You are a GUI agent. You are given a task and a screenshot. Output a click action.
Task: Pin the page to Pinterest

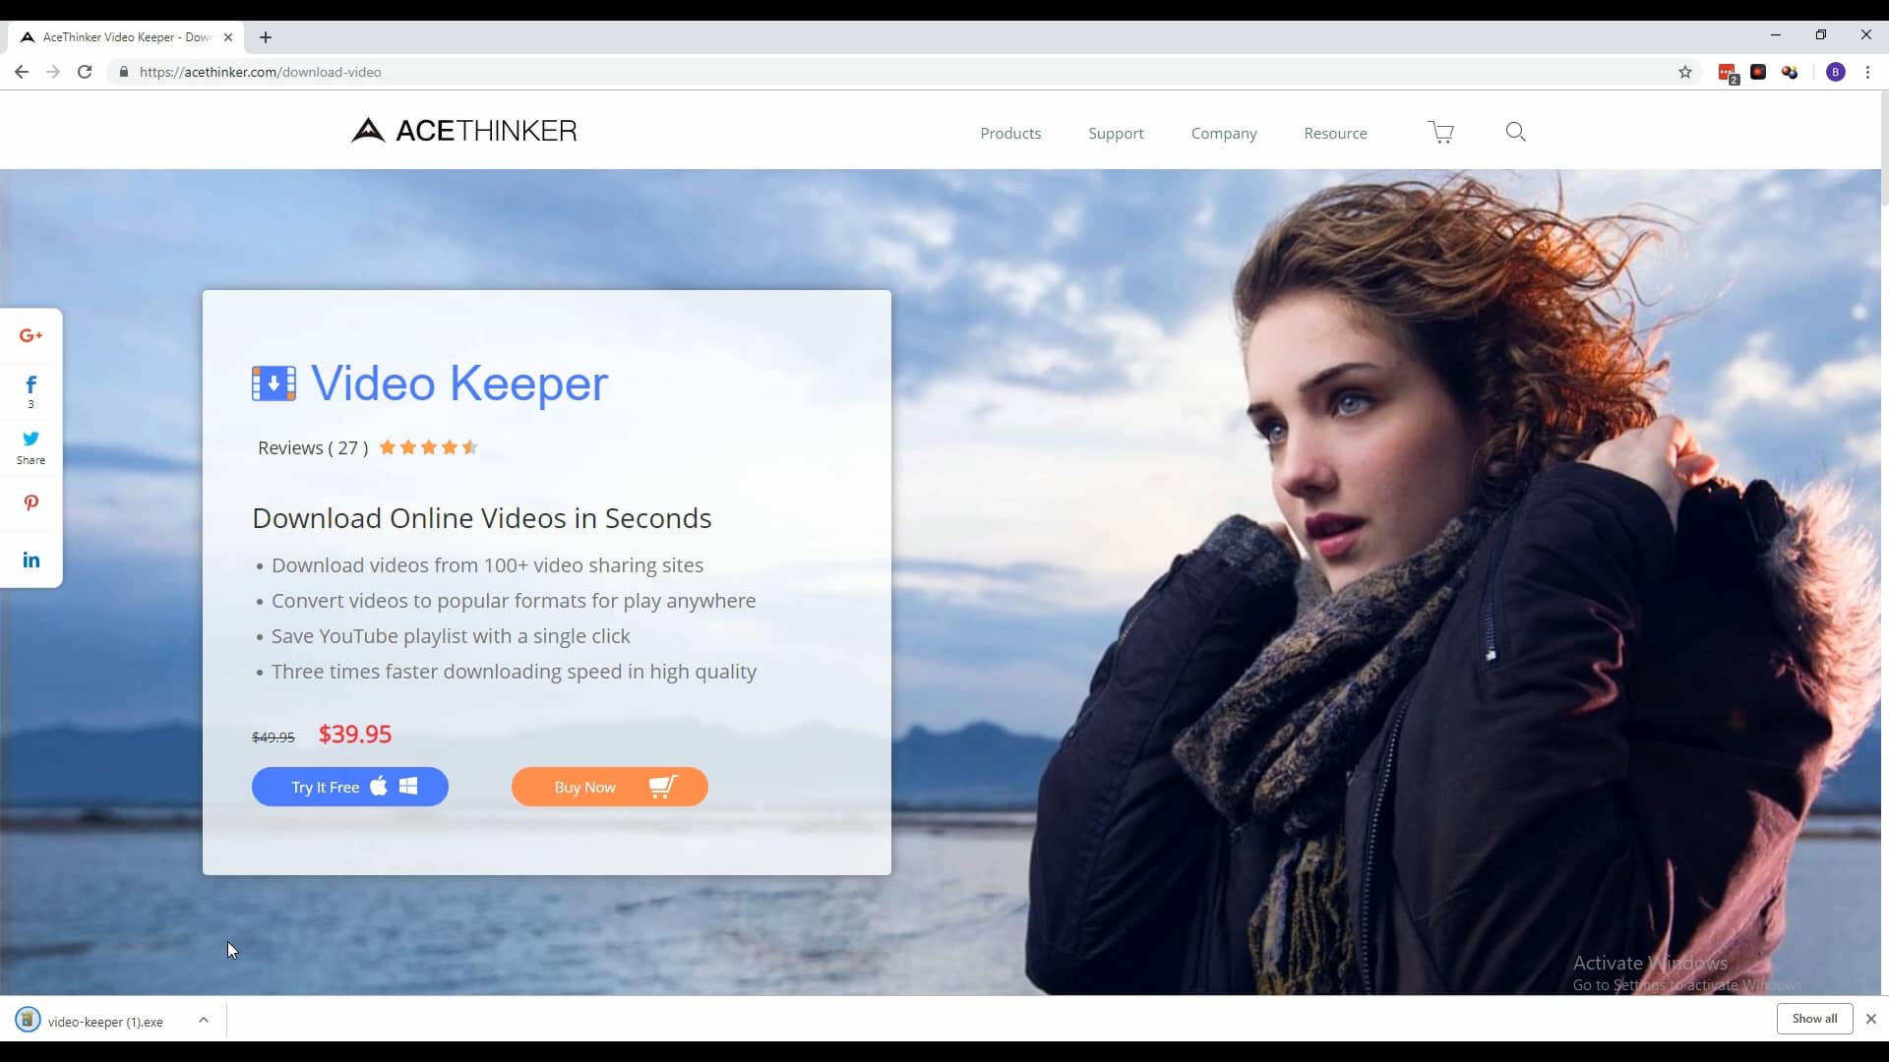(x=30, y=502)
